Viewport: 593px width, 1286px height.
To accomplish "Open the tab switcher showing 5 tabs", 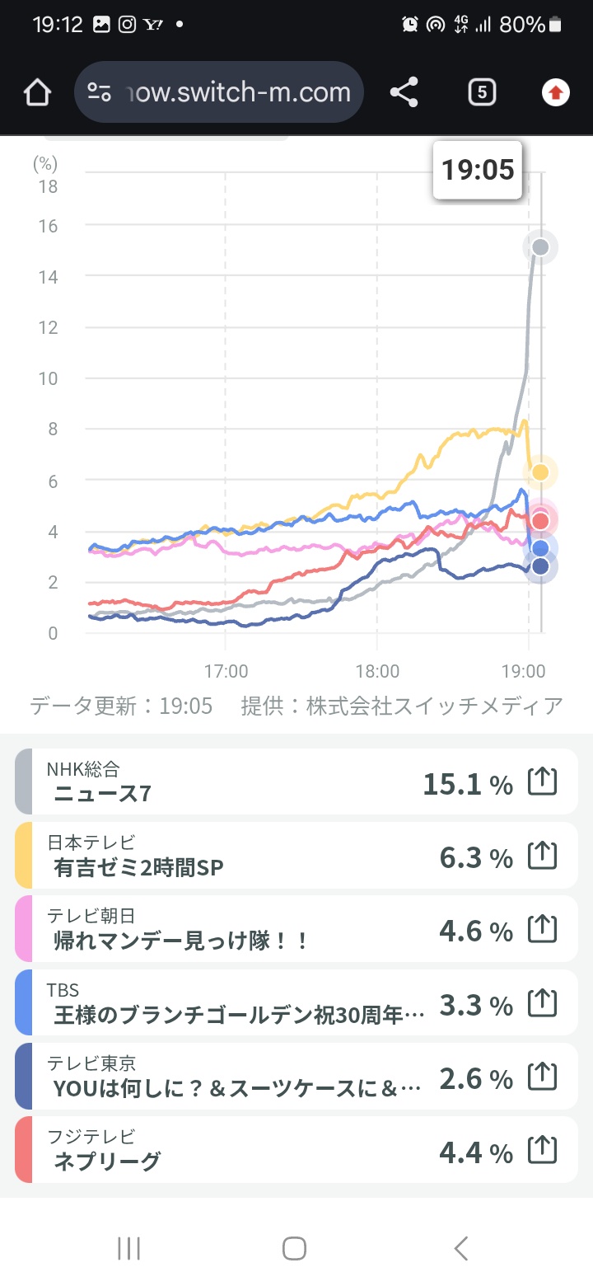I will (482, 92).
